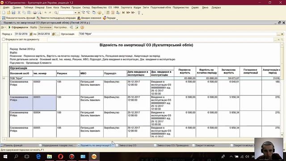286x161 pixels.
Task: Open Opera browser from taskbar
Action: click(61, 157)
